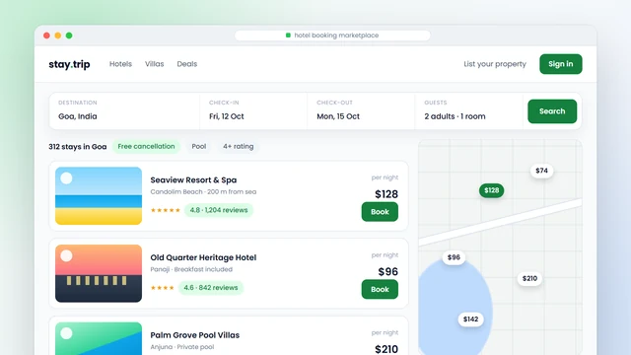Click the Seaview Resort & Spa title
Screen dimensions: 631x355
click(193, 179)
